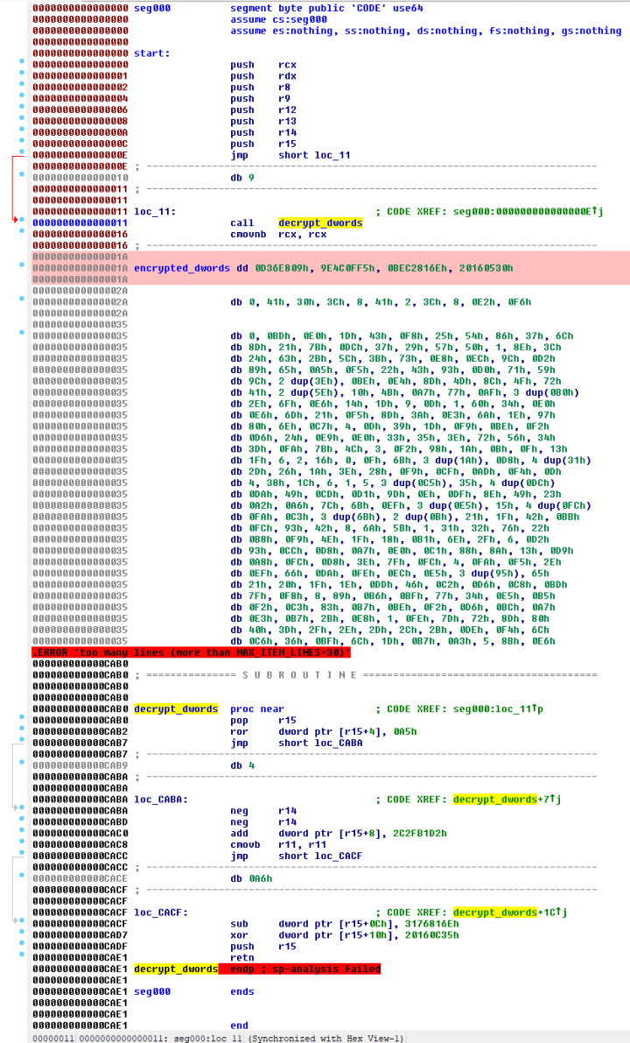Click the 'assume cs:seg000' directive
Viewport: 630px width, 1043px height.
point(278,19)
